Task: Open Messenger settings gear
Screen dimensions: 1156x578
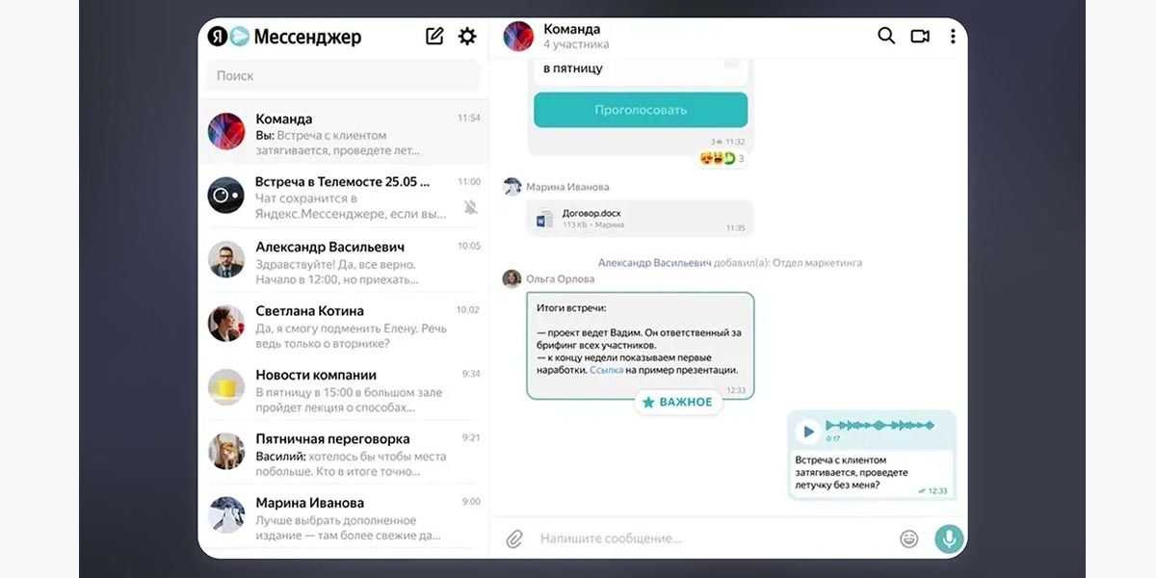Action: click(x=467, y=37)
